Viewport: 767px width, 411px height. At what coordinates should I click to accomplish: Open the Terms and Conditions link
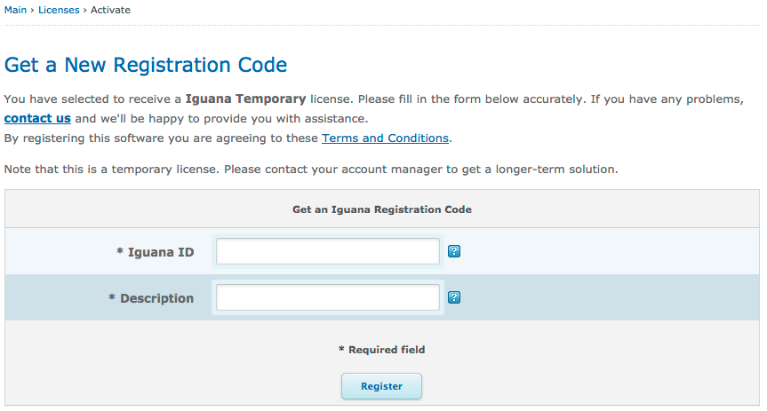[x=385, y=138]
